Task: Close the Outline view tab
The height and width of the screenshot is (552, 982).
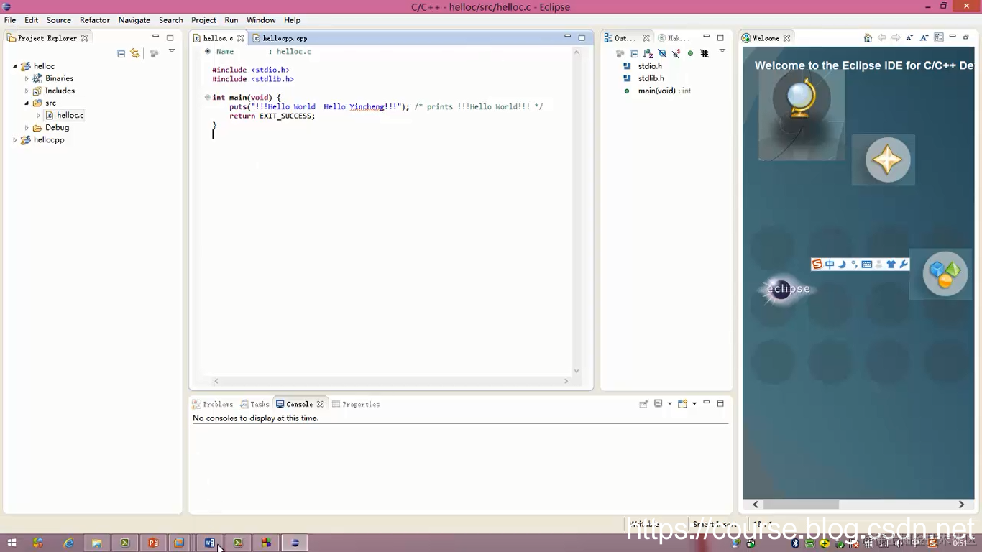Action: [x=646, y=38]
